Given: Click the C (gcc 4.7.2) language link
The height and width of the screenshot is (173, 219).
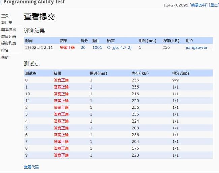Looking at the screenshot, I should [119, 48].
